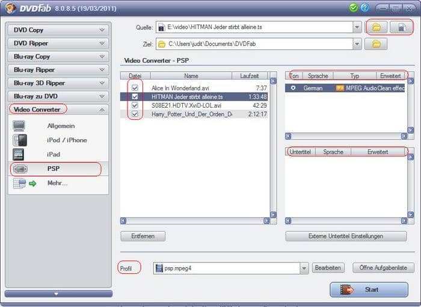Image resolution: width=421 pixels, height=307 pixels.
Task: Expand the Blu-ray Copy section
Action: point(58,57)
